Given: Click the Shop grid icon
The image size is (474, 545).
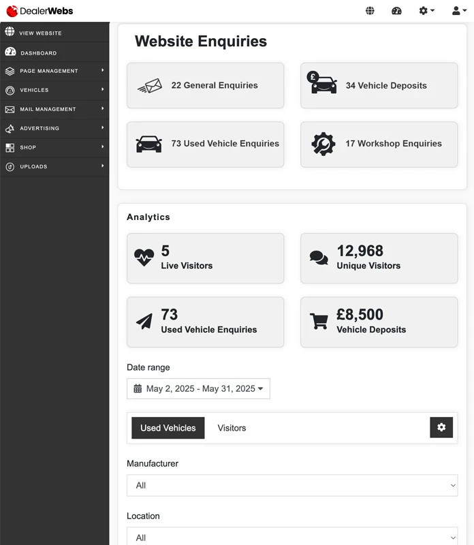Looking at the screenshot, I should pos(10,148).
